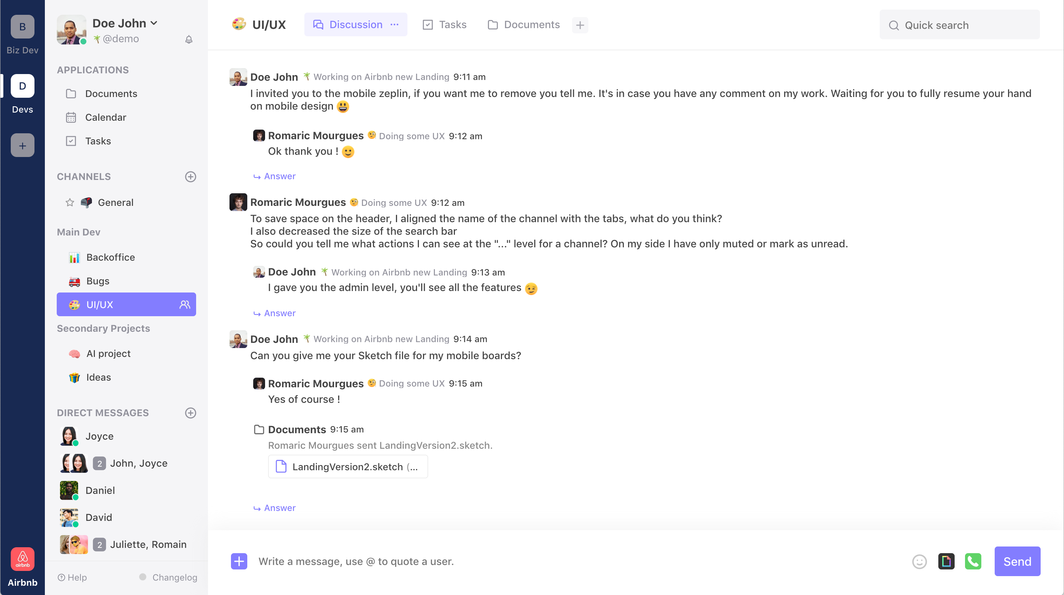Start a call with the phone icon
The height and width of the screenshot is (595, 1064).
click(x=973, y=562)
